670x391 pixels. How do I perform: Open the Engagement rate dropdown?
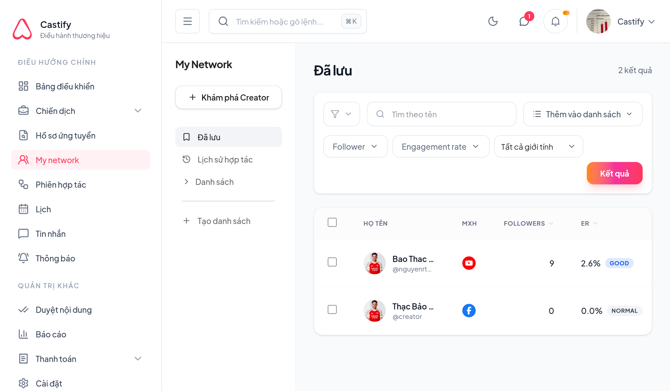(441, 147)
